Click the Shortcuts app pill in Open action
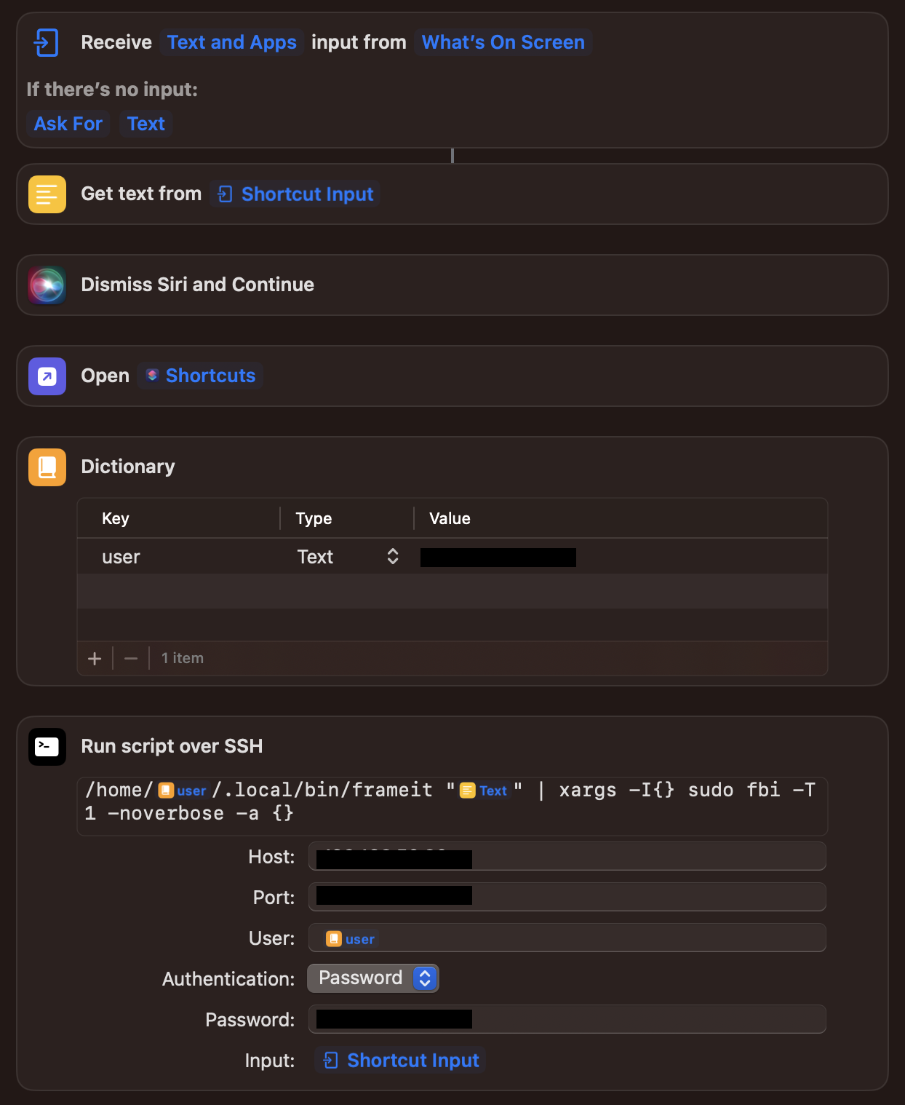Viewport: 905px width, 1105px height. click(x=200, y=376)
